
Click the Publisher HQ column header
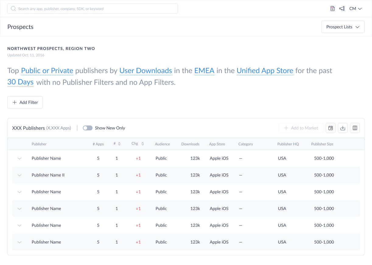tap(288, 144)
